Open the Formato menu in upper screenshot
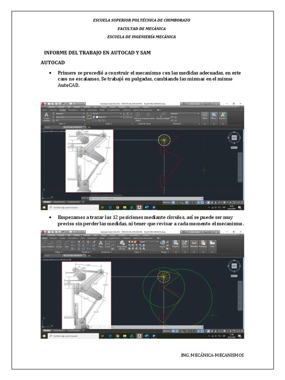Image resolution: width=285 pixels, height=380 pixels. point(86,107)
